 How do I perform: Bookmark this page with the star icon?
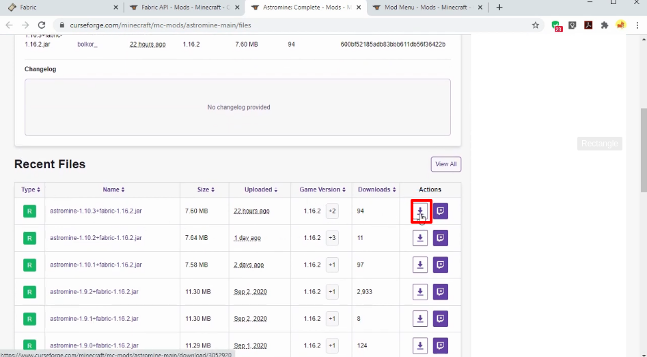[536, 25]
